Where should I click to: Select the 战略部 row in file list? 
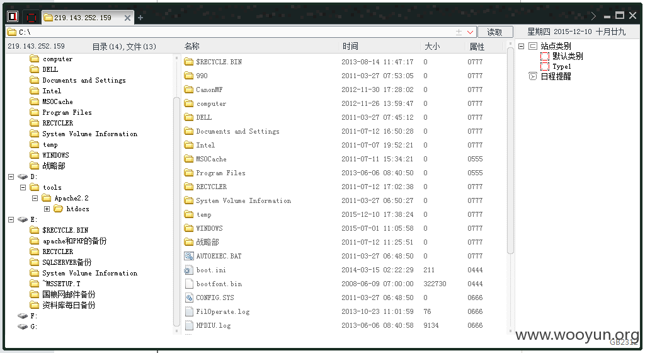coord(343,242)
